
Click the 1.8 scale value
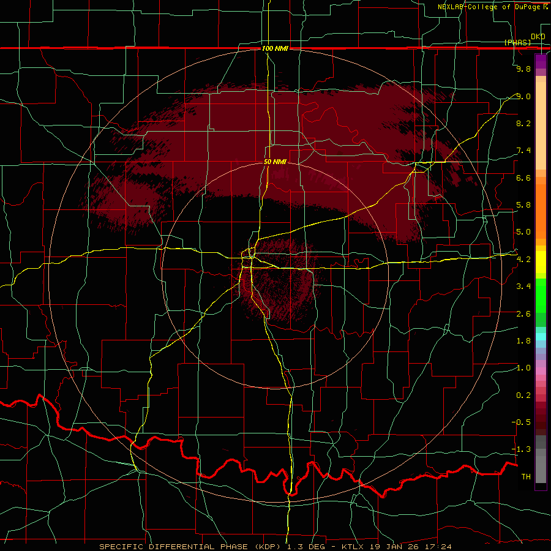(523, 341)
